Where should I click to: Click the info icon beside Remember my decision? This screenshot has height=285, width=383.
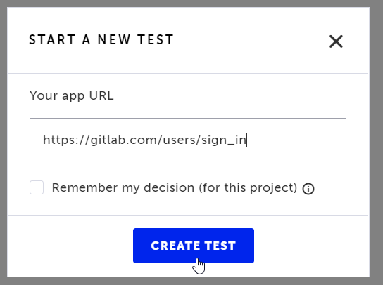point(308,189)
